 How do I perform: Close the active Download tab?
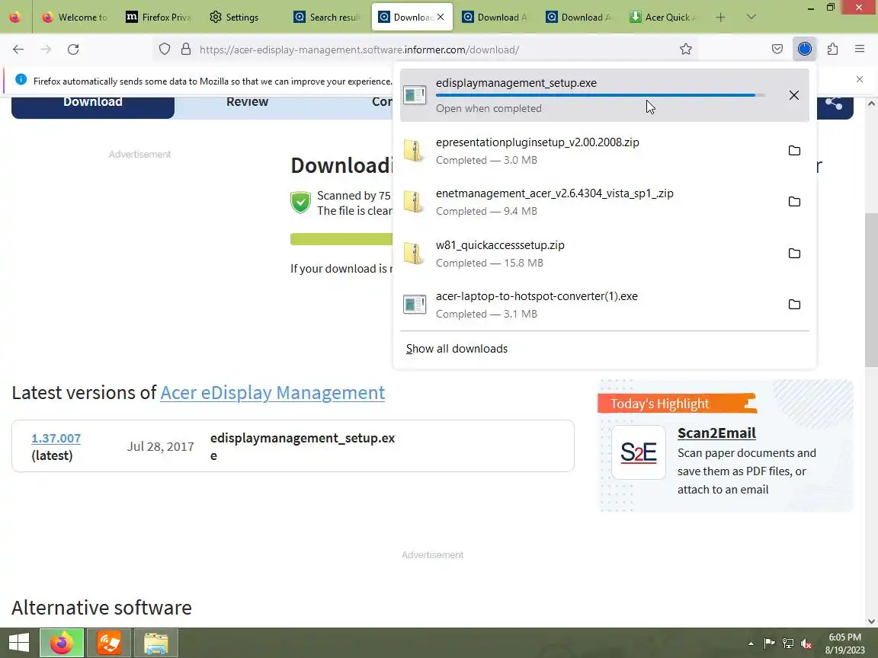(441, 18)
